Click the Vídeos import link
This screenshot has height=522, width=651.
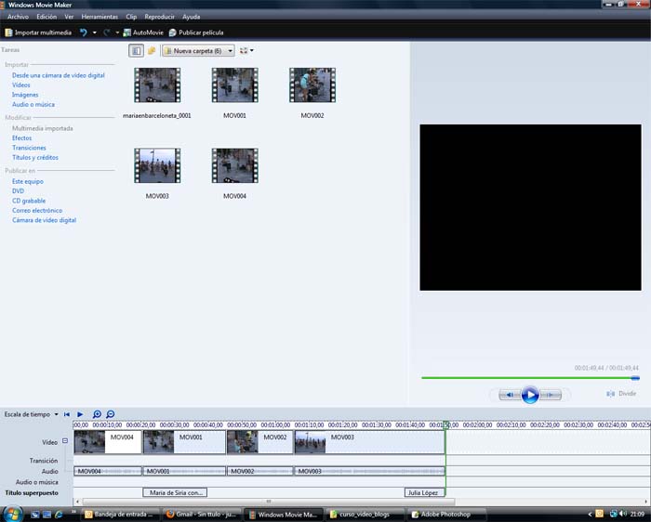tap(21, 85)
